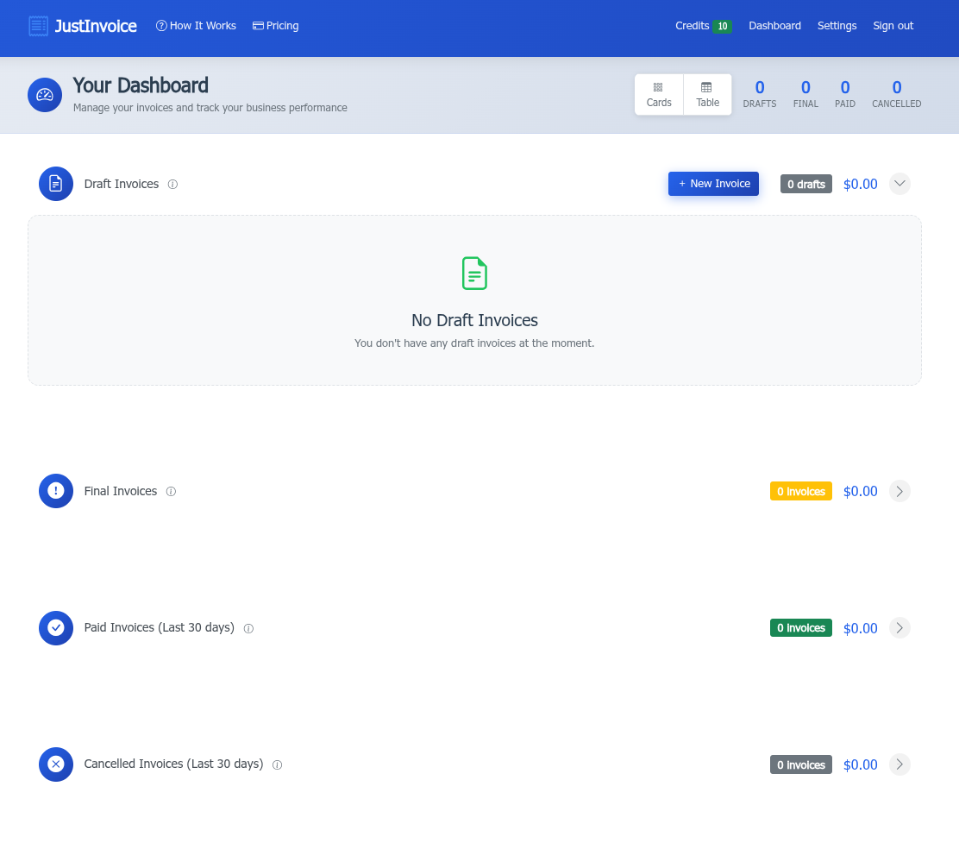Click Cancelled Invoices gray 0 Invoices badge

[800, 764]
